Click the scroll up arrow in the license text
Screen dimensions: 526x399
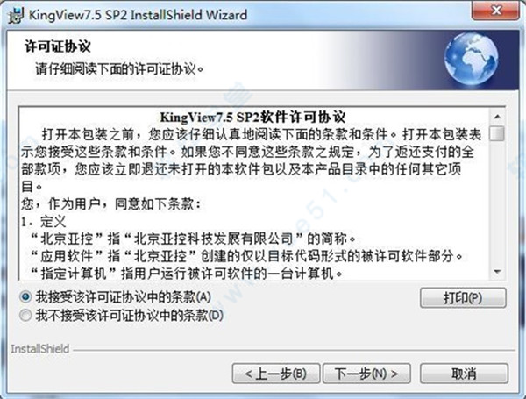[x=497, y=117]
